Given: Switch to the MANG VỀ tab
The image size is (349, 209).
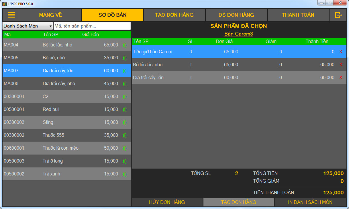Looking at the screenshot, I should pyautogui.click(x=51, y=15).
